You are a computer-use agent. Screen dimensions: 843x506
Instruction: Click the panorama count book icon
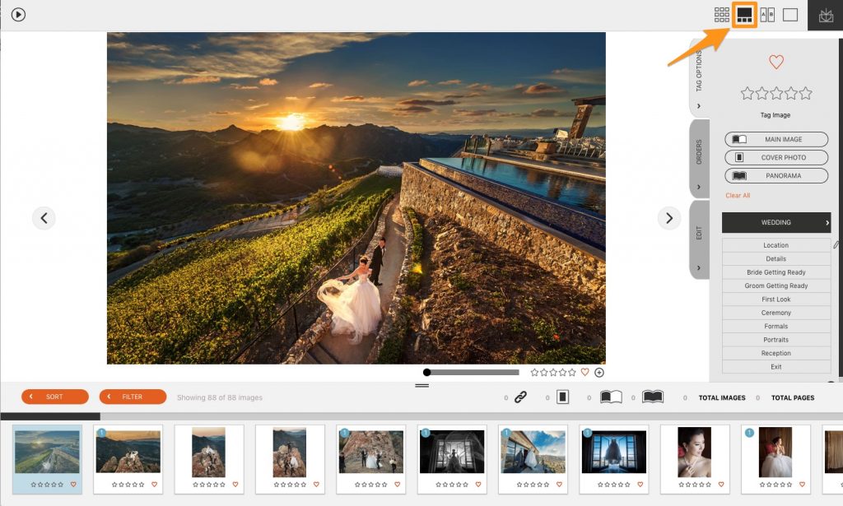(653, 397)
